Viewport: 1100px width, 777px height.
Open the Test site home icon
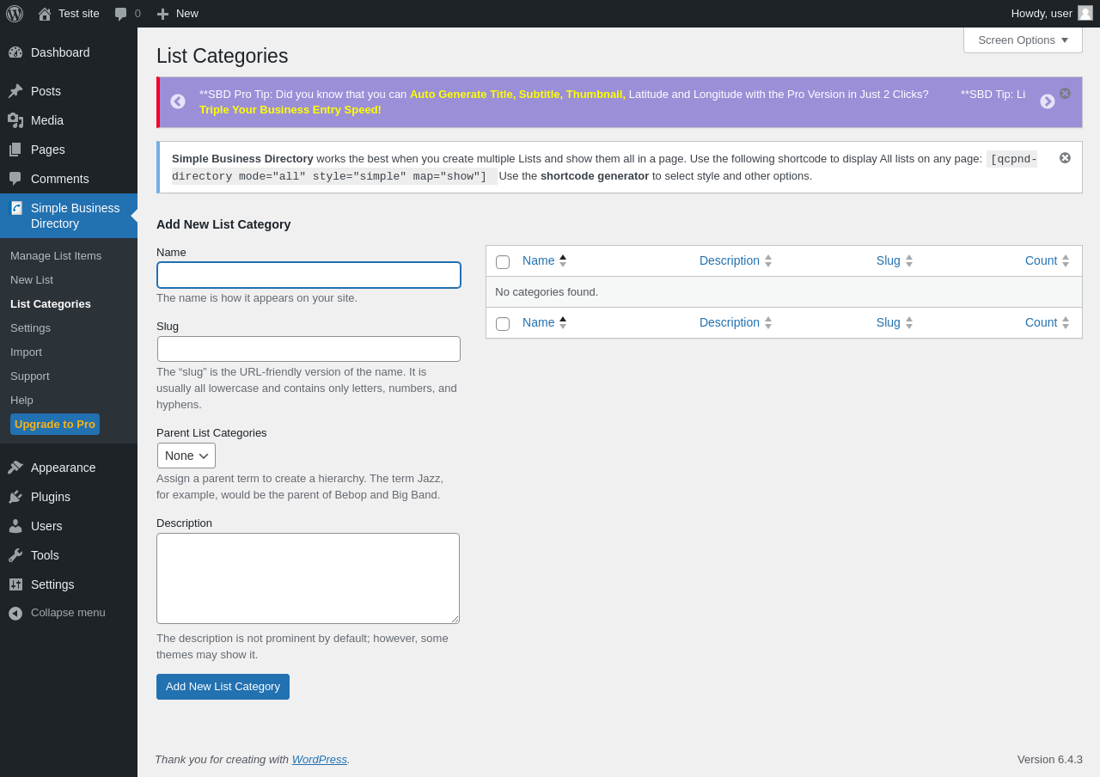(x=45, y=14)
